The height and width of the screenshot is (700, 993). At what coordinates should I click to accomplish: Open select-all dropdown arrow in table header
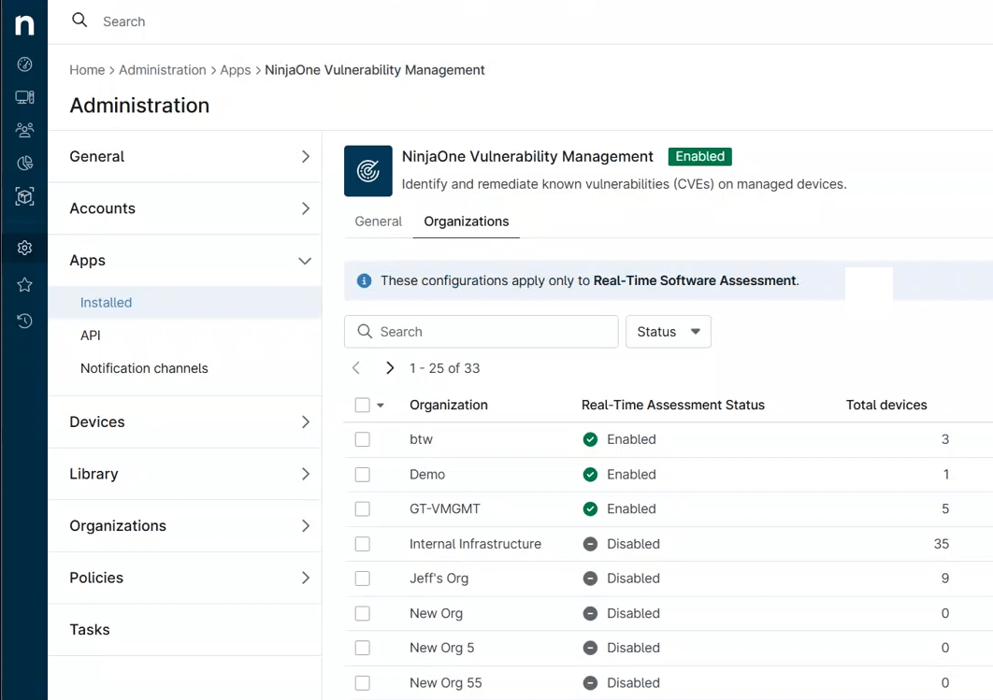pyautogui.click(x=381, y=405)
